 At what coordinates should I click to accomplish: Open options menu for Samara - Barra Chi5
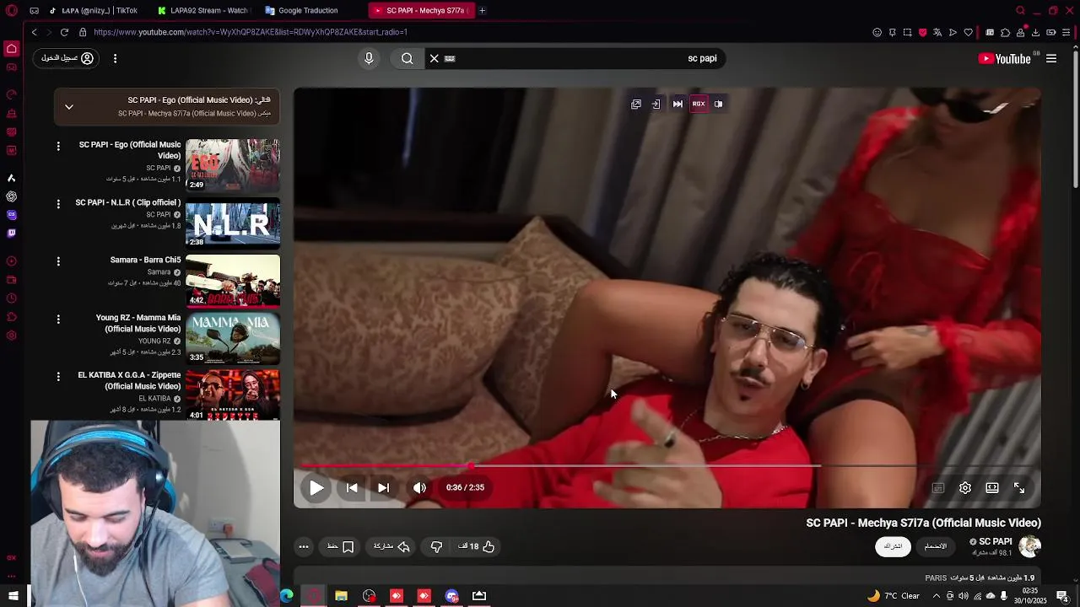[58, 261]
